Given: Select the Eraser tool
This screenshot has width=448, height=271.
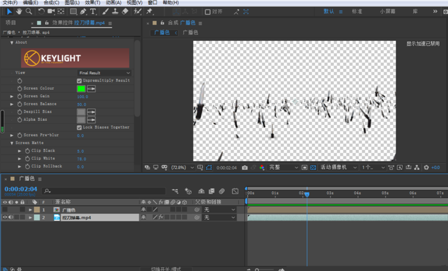Looking at the screenshot, I should pyautogui.click(x=125, y=11).
